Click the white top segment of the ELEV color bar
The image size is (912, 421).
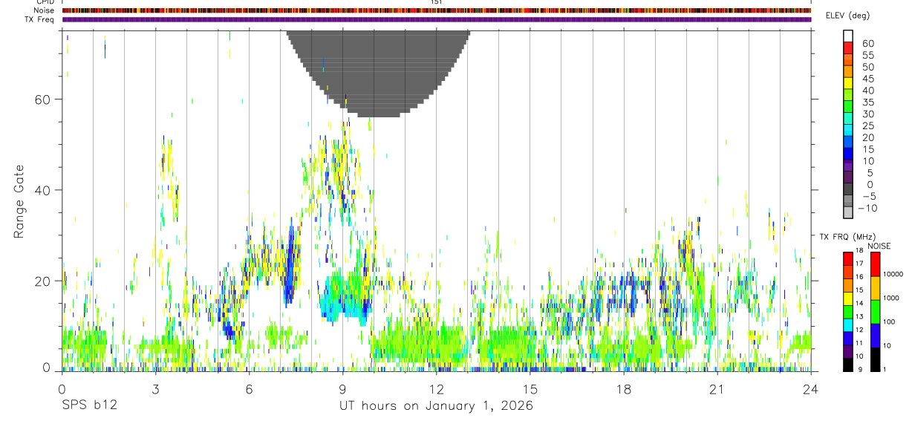[x=848, y=36]
